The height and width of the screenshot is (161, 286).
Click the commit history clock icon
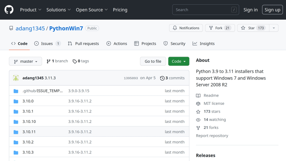pyautogui.click(x=162, y=78)
